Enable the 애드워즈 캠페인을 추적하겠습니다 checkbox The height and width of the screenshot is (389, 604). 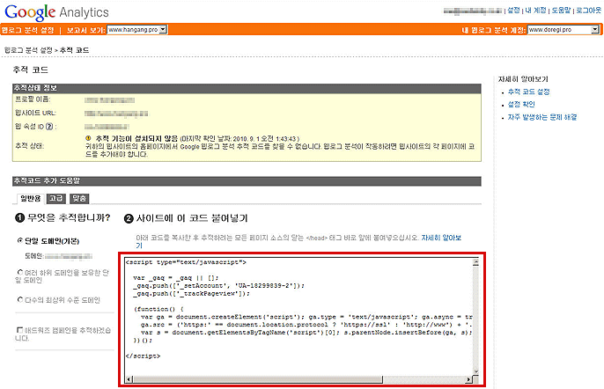point(19,330)
